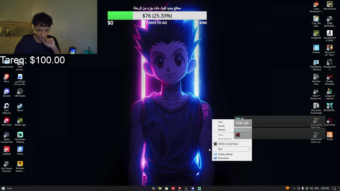Open the notification center icon
The image size is (340, 191).
(334, 188)
